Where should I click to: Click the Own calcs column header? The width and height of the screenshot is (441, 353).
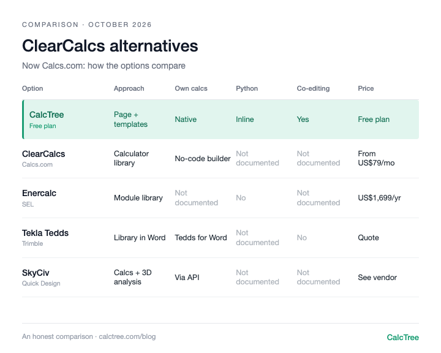tap(191, 88)
